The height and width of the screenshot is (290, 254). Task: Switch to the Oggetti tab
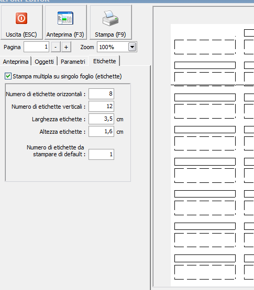coord(44,62)
